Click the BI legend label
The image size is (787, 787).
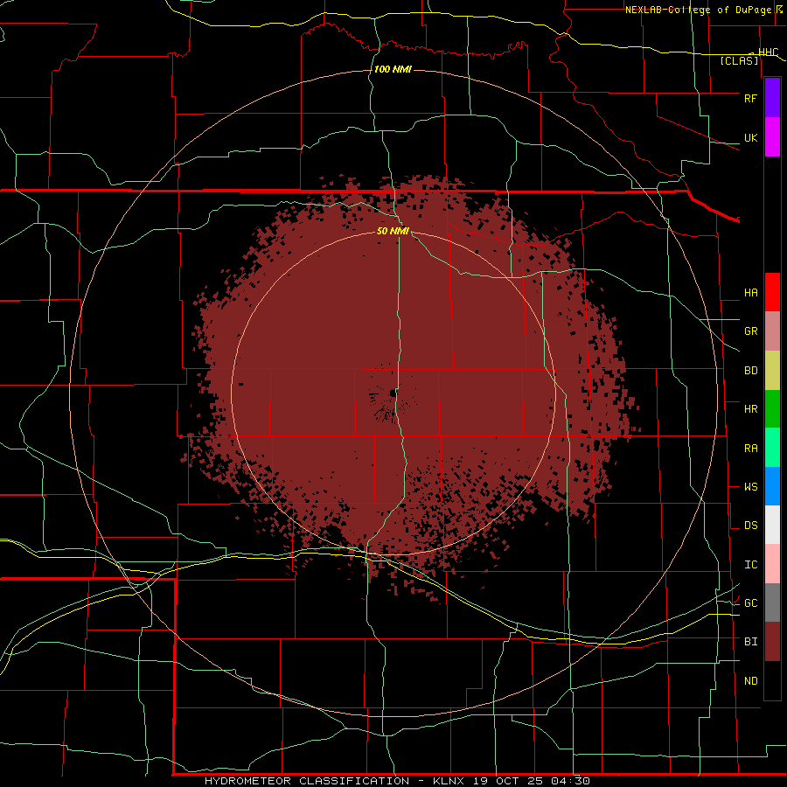pyautogui.click(x=750, y=642)
